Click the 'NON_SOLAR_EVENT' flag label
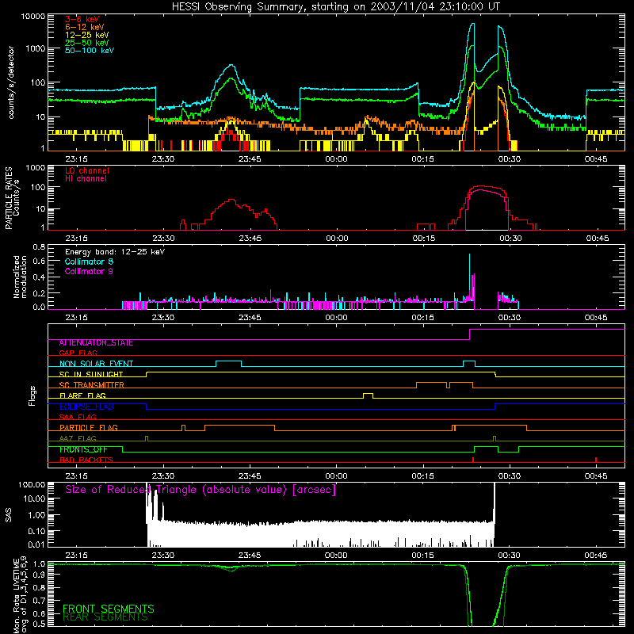Image resolution: width=634 pixels, height=634 pixels. coord(96,364)
